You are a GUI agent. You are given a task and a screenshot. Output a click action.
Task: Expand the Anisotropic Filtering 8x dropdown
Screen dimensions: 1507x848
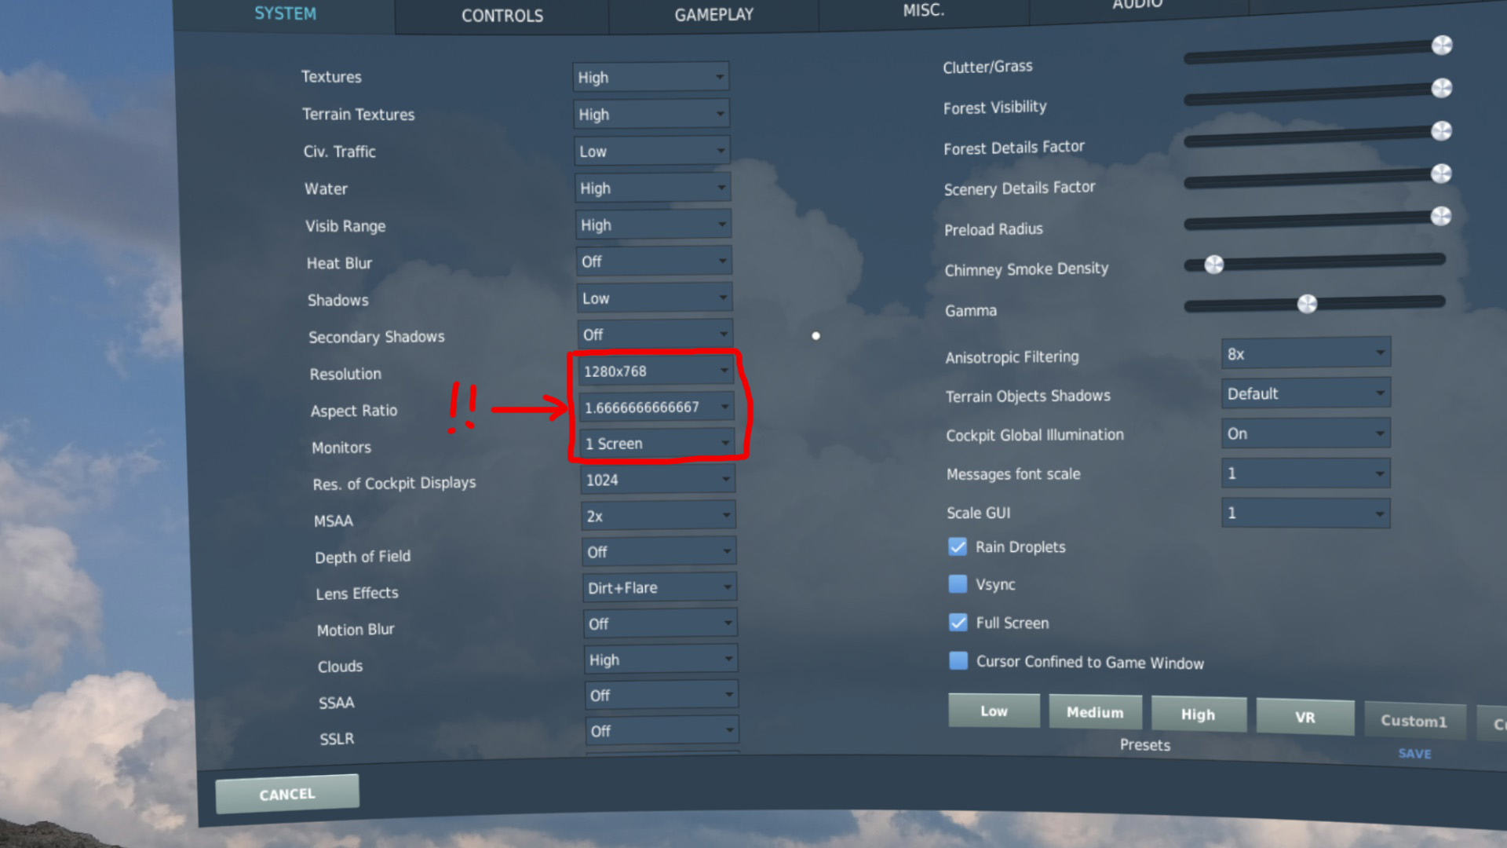click(x=1305, y=354)
